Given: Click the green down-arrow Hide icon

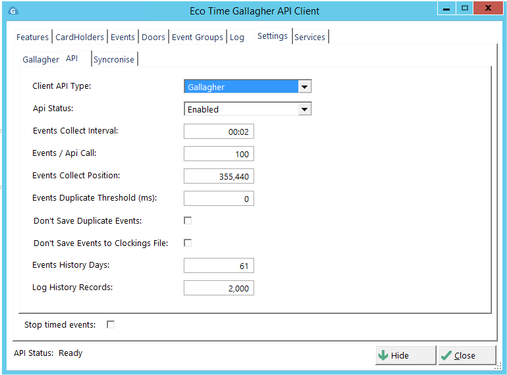Looking at the screenshot, I should (383, 355).
